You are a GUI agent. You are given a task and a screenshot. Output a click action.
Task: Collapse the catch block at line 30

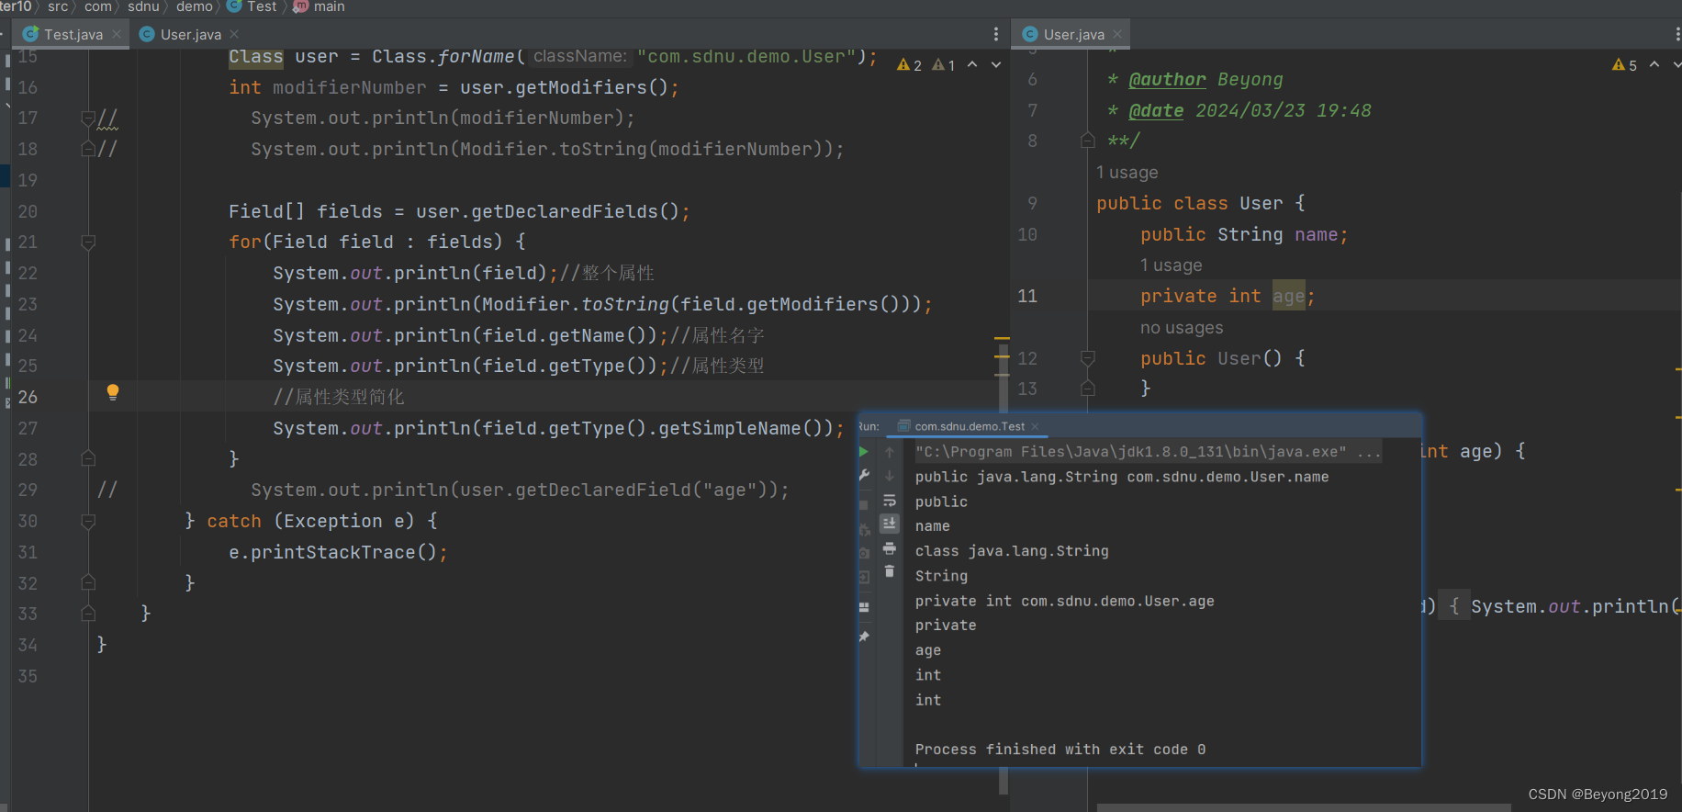pos(88,522)
